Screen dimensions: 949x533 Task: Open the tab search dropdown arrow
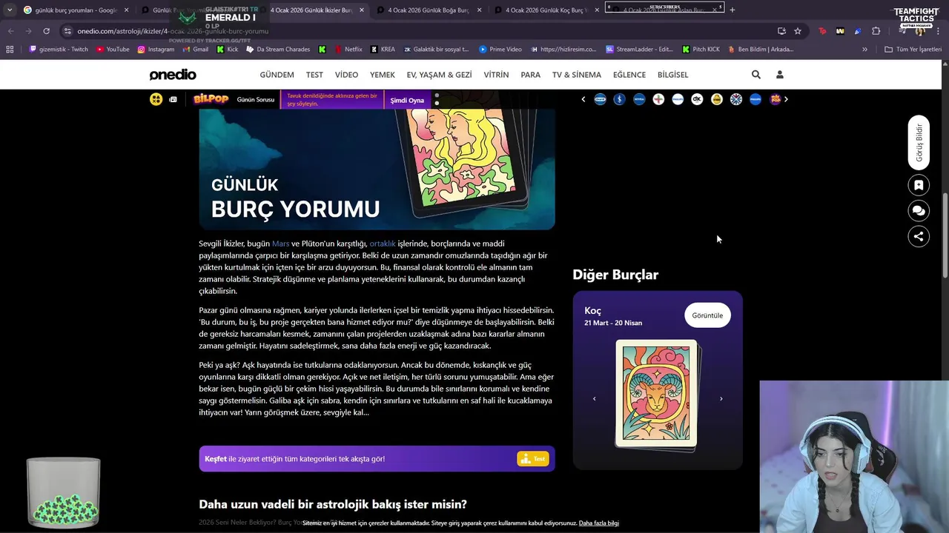[x=9, y=10]
